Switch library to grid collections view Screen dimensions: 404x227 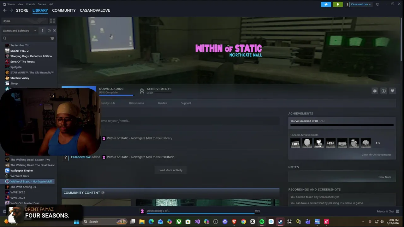[x=52, y=21]
